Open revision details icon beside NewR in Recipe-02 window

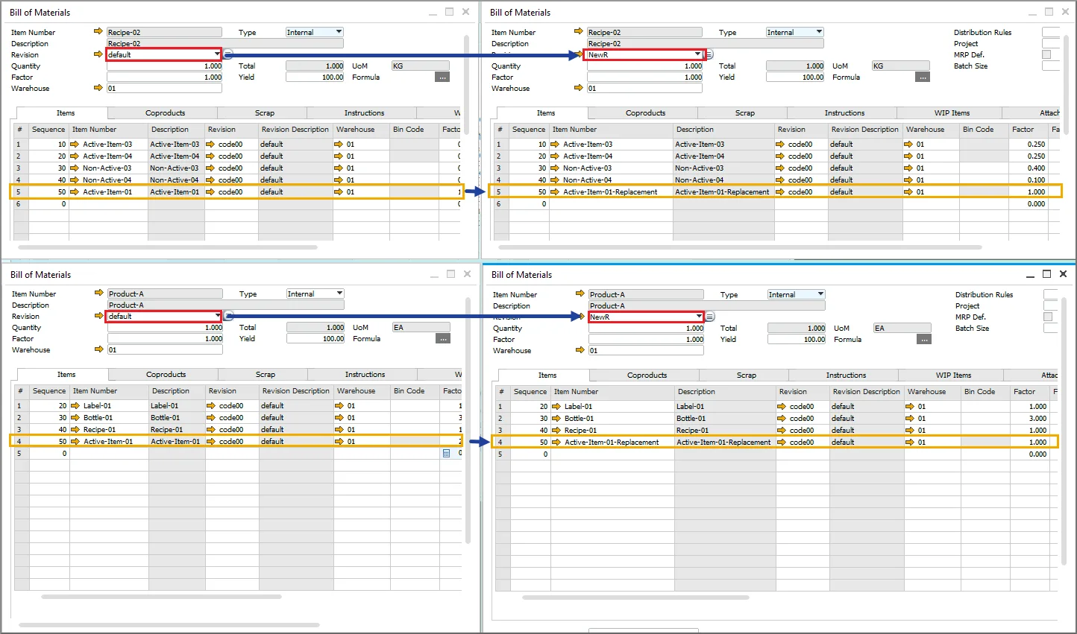coord(709,54)
